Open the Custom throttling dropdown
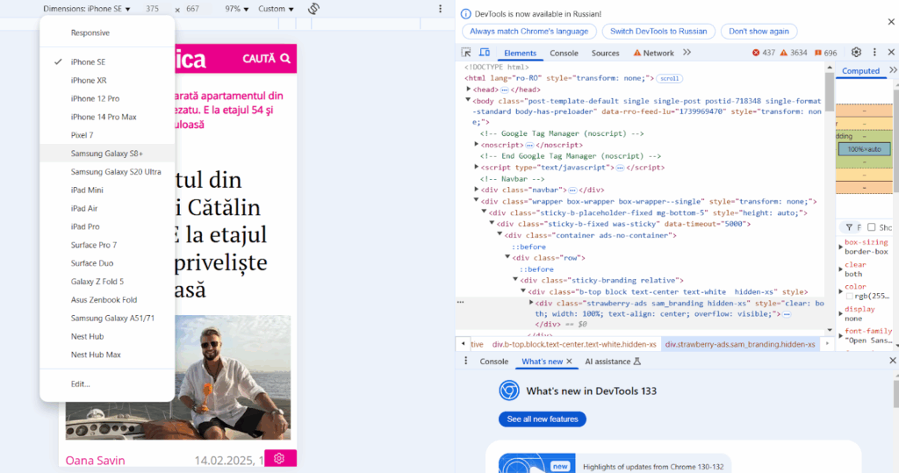The image size is (899, 473). click(276, 9)
